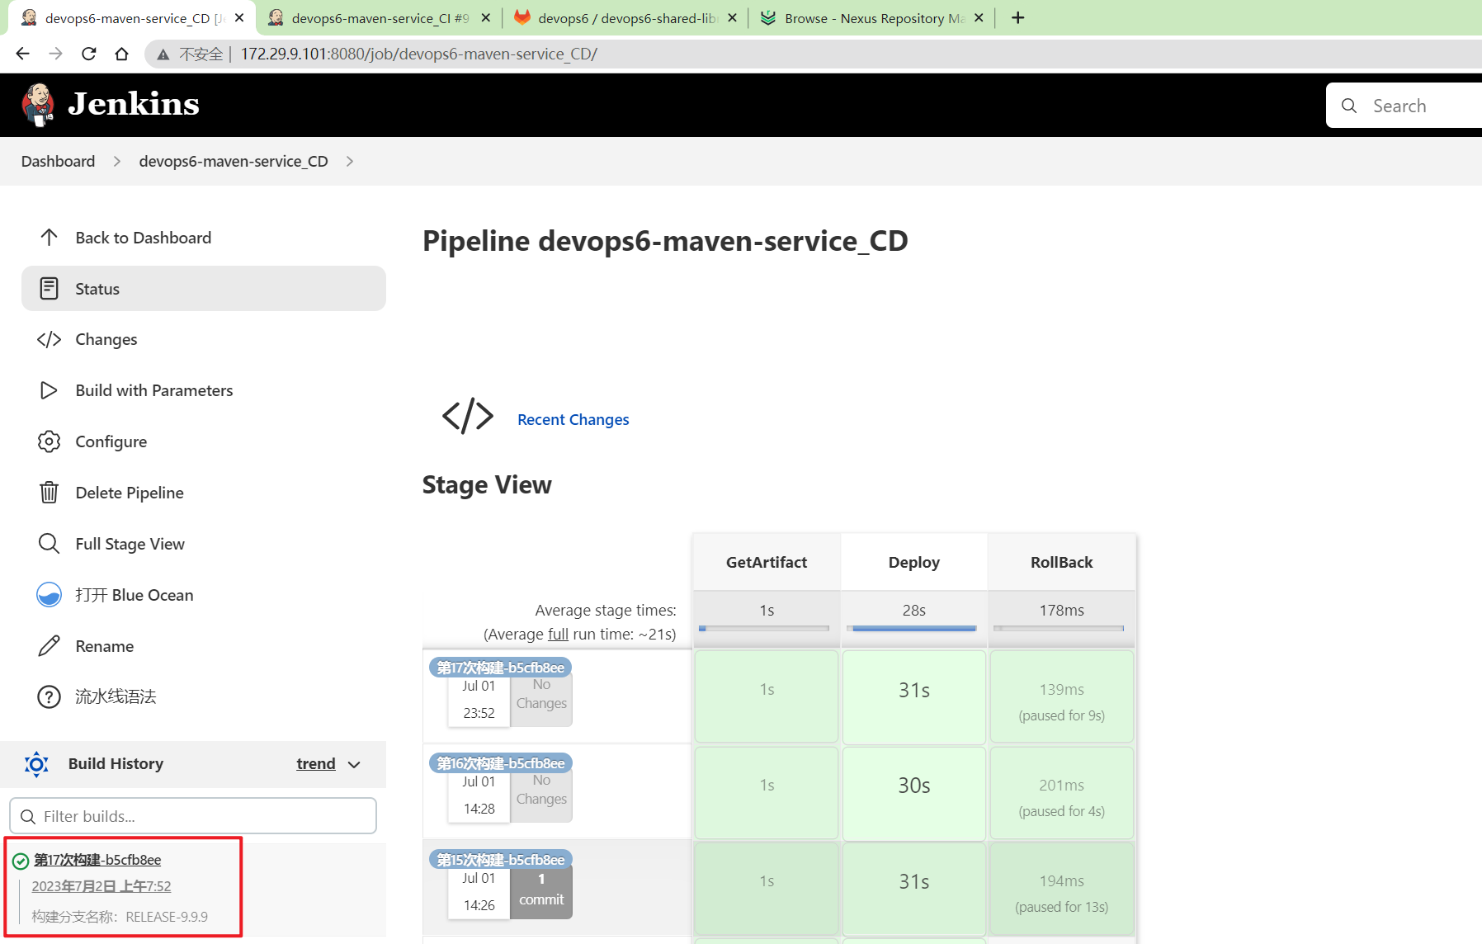Viewport: 1482px width, 944px height.
Task: Reload the page with the refresh icon
Action: (x=88, y=54)
